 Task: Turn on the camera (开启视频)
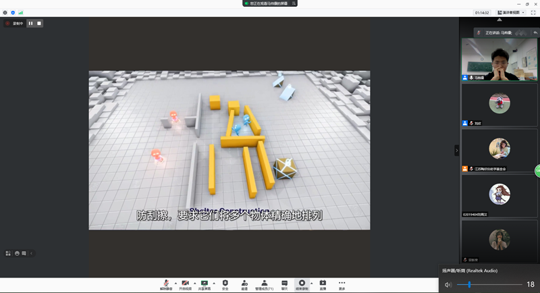(x=185, y=283)
